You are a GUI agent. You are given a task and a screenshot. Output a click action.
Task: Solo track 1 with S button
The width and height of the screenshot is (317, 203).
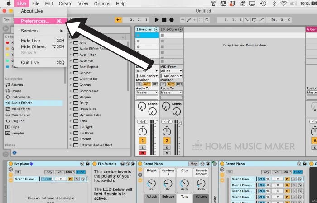coord(143,148)
